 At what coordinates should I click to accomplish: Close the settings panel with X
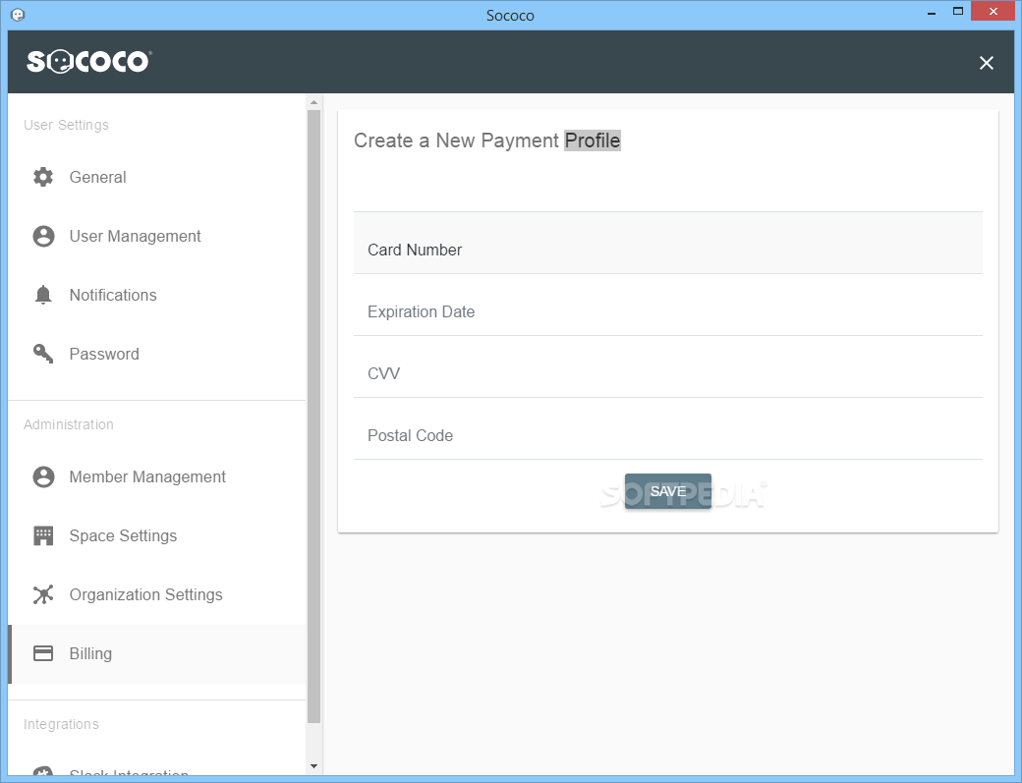point(987,63)
